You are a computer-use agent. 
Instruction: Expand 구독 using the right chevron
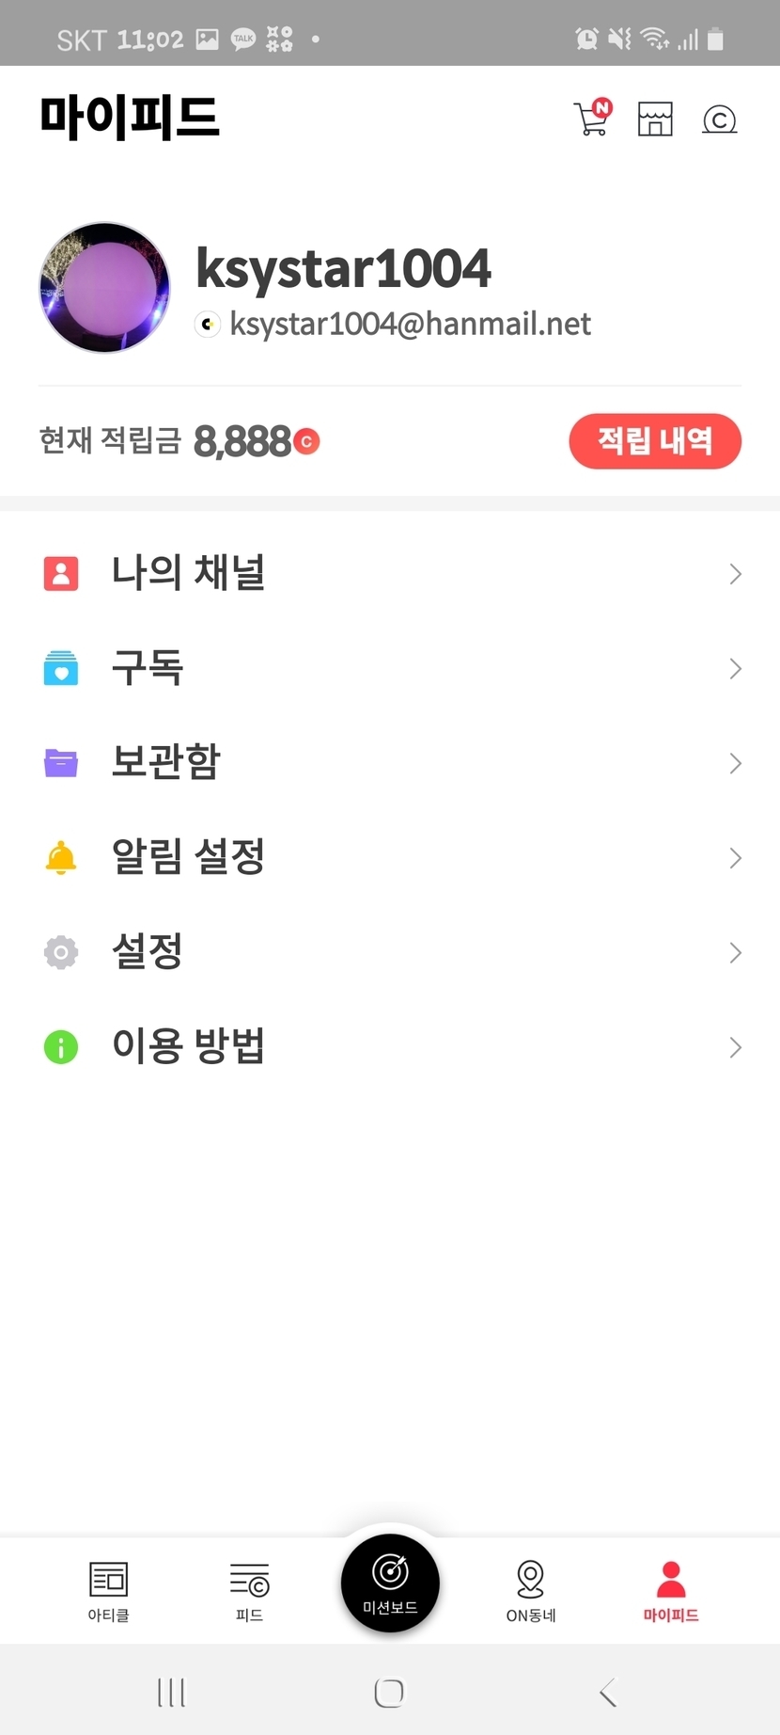click(735, 669)
